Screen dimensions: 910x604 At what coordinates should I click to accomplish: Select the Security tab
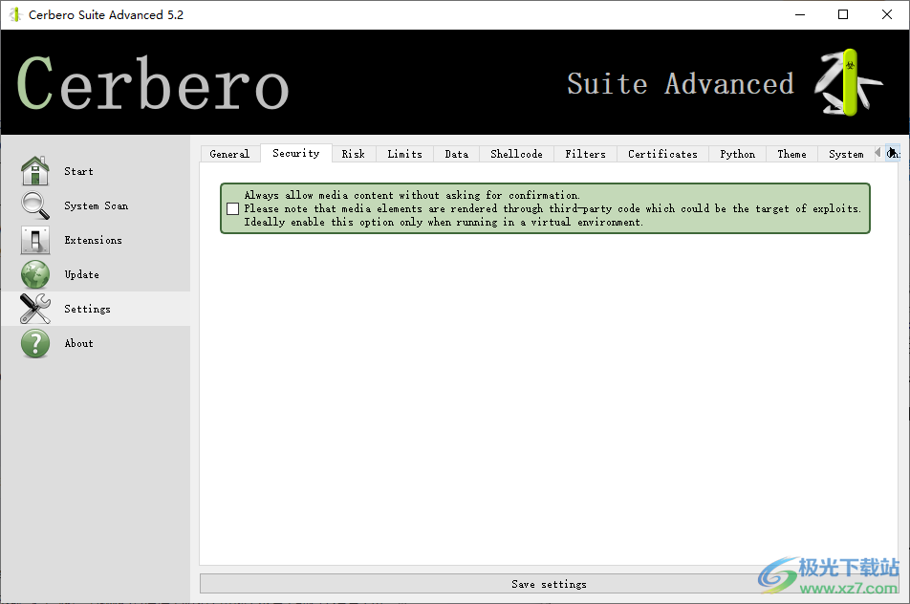pos(296,153)
